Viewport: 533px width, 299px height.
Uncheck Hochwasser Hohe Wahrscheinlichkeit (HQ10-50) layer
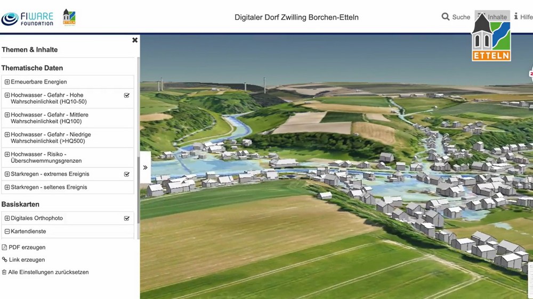pyautogui.click(x=127, y=96)
